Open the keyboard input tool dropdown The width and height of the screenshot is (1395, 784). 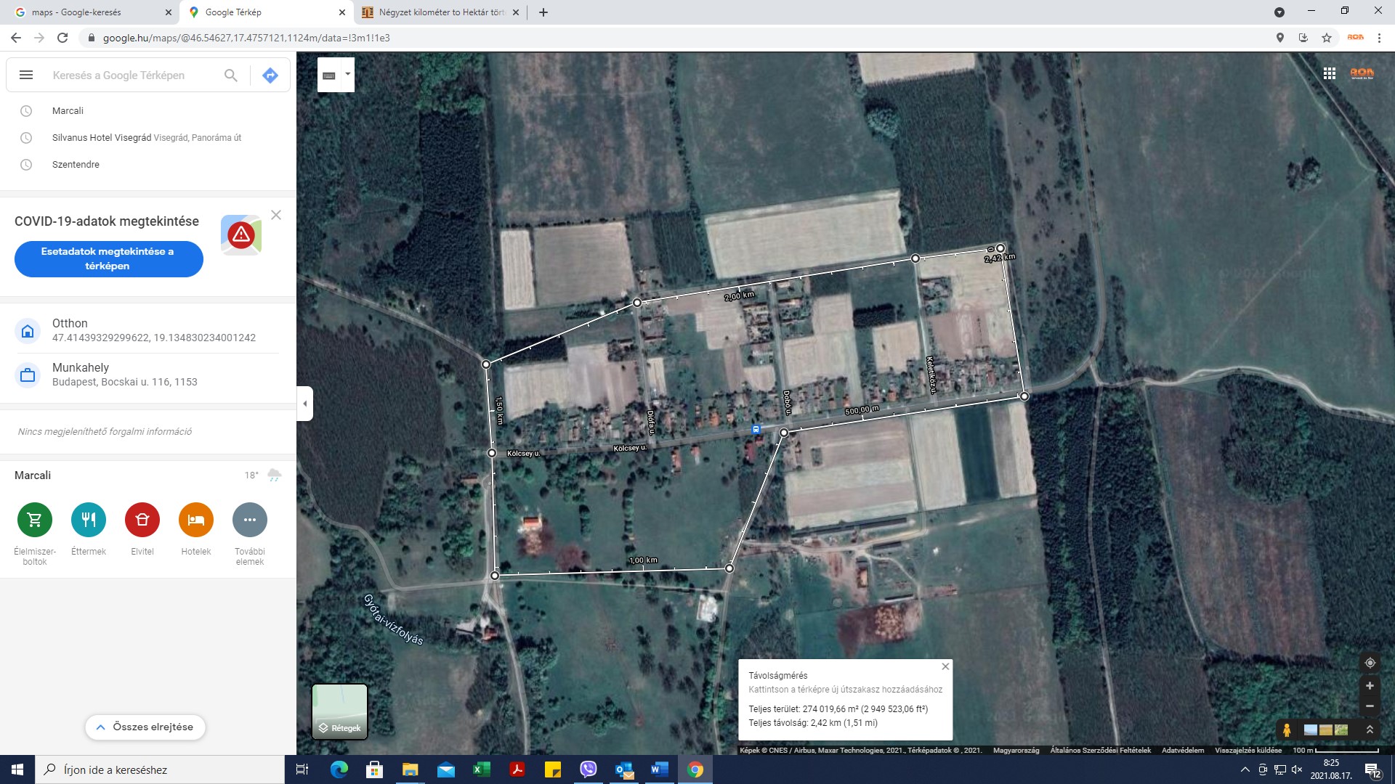pos(348,74)
